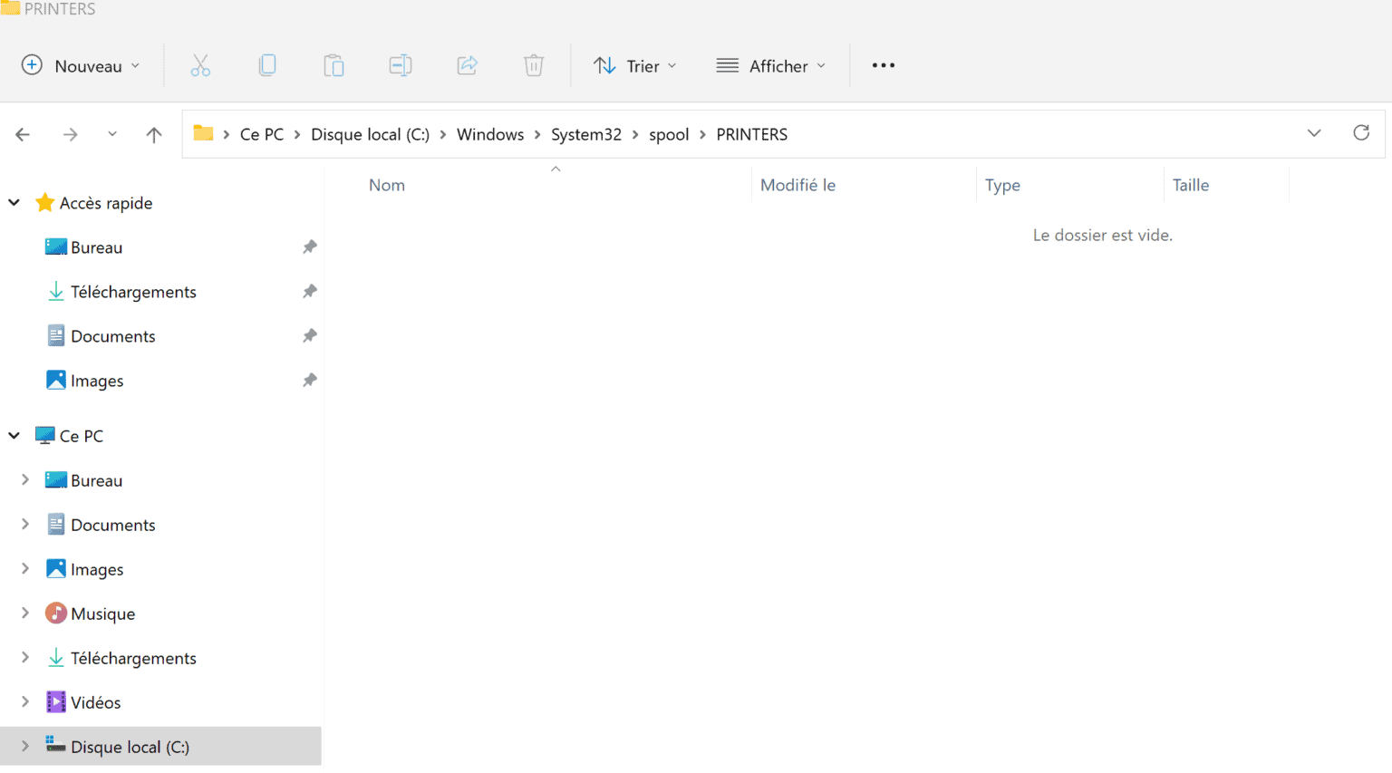Image resolution: width=1392 pixels, height=773 pixels.
Task: Click System32 breadcrumb segment
Action: (586, 134)
